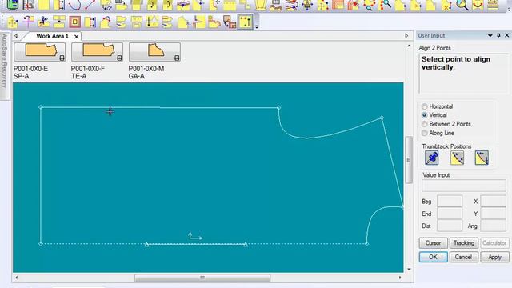
Task: Click the X coordinate input field
Action: (493, 201)
